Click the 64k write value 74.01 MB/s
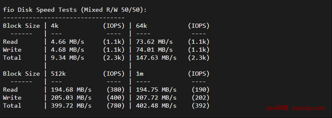Screen dimensions: 332x118 coord(154,50)
